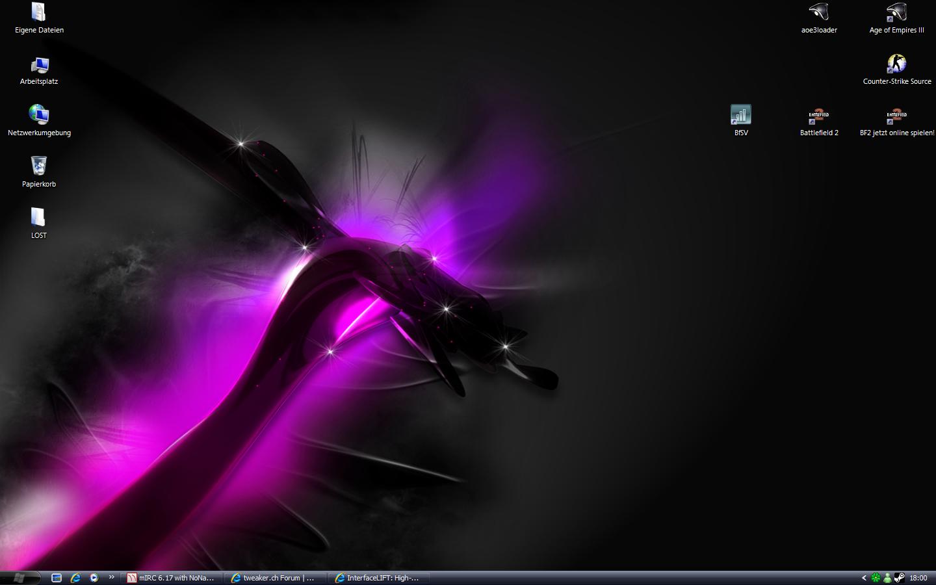Select the Papierkorb recycle bin icon
The height and width of the screenshot is (585, 936).
(x=39, y=166)
